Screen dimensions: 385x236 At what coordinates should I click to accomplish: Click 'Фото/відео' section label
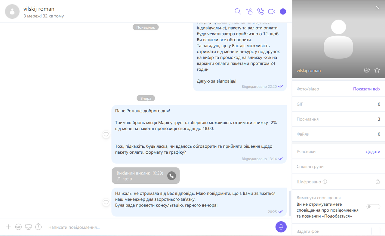308,89
